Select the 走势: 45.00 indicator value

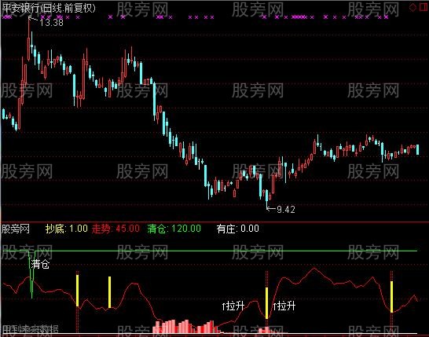(x=115, y=229)
